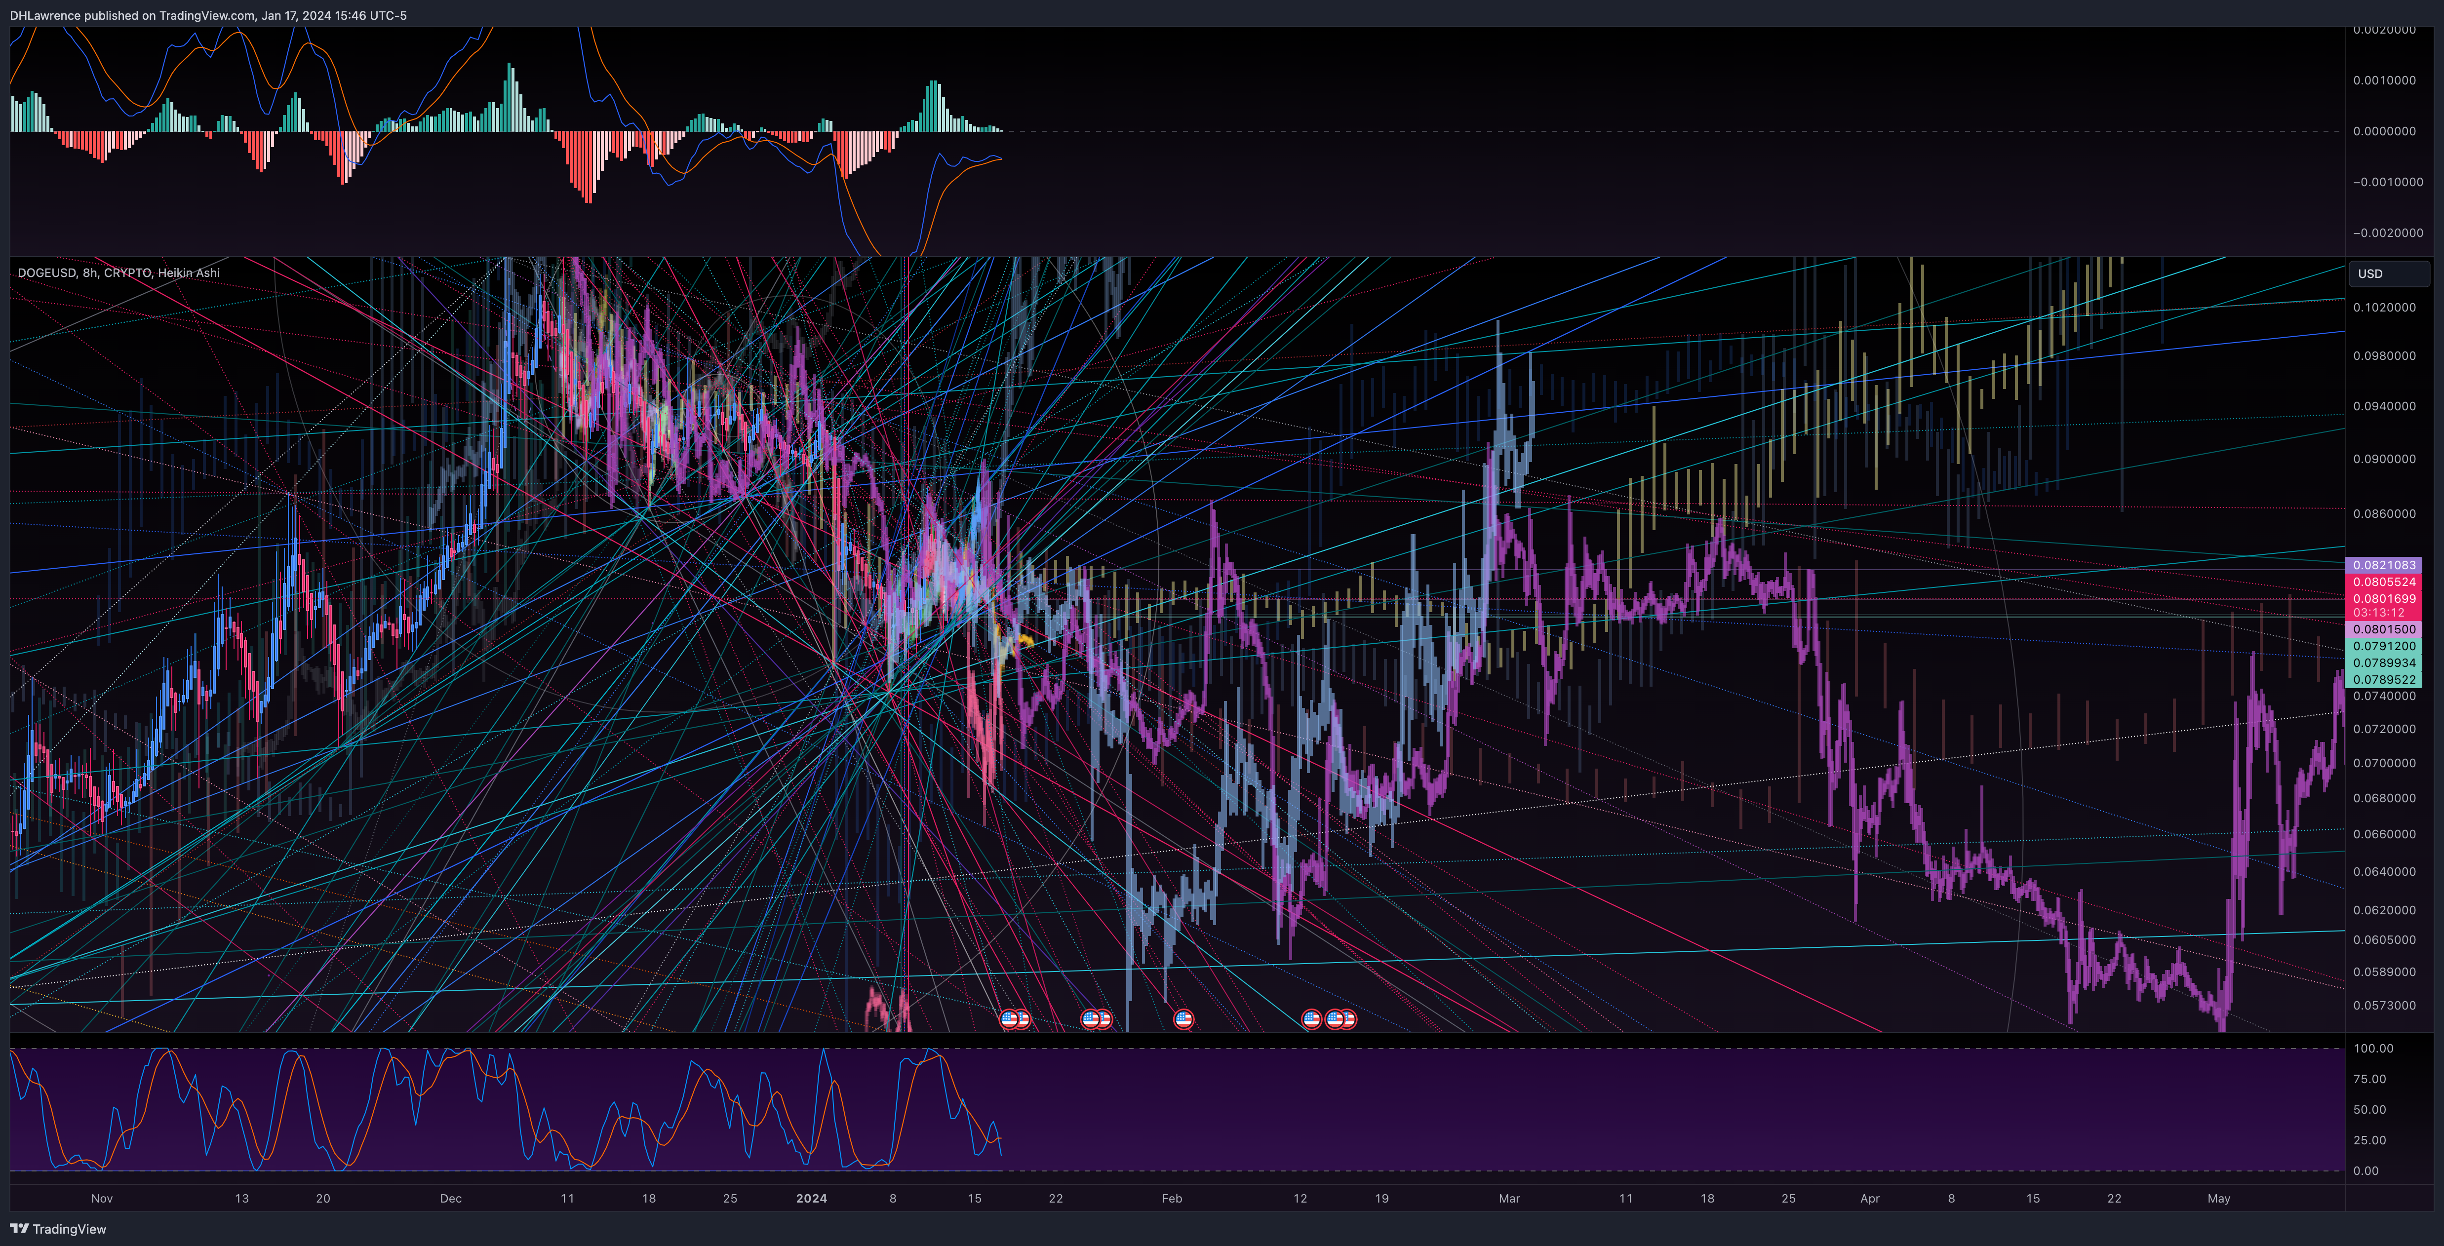Click the 0.0980000 price axis value
The height and width of the screenshot is (1246, 2444).
pos(2384,356)
